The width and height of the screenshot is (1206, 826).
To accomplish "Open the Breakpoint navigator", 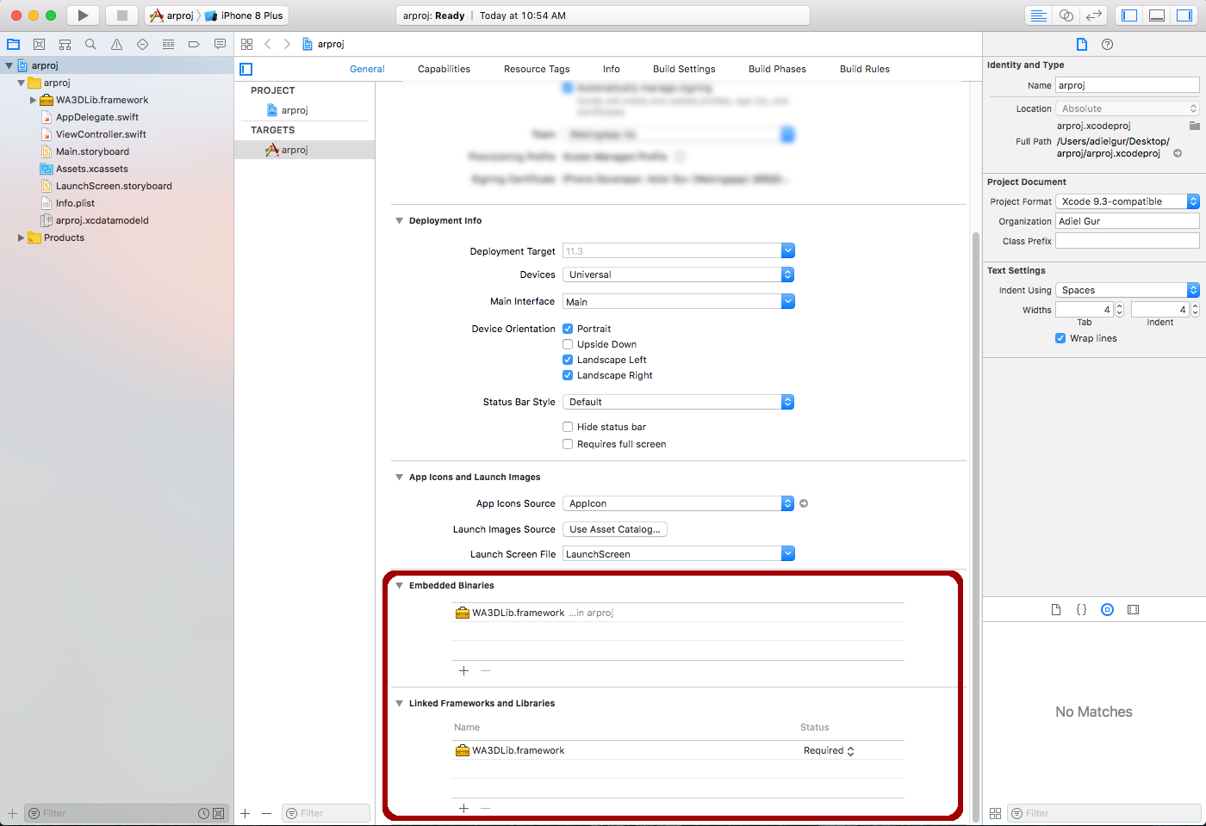I will coord(194,44).
